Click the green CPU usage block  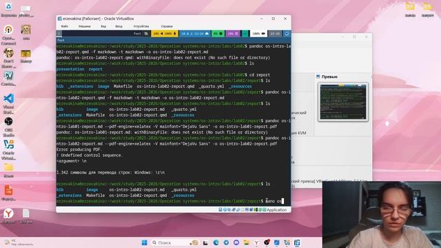tap(218, 34)
